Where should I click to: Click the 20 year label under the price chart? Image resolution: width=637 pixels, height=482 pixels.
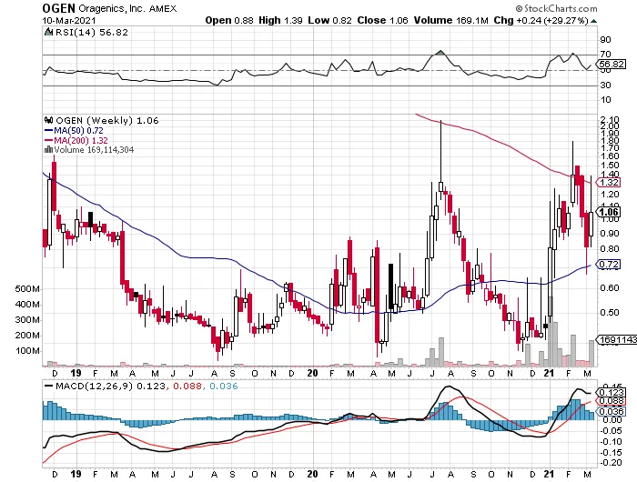tap(312, 373)
